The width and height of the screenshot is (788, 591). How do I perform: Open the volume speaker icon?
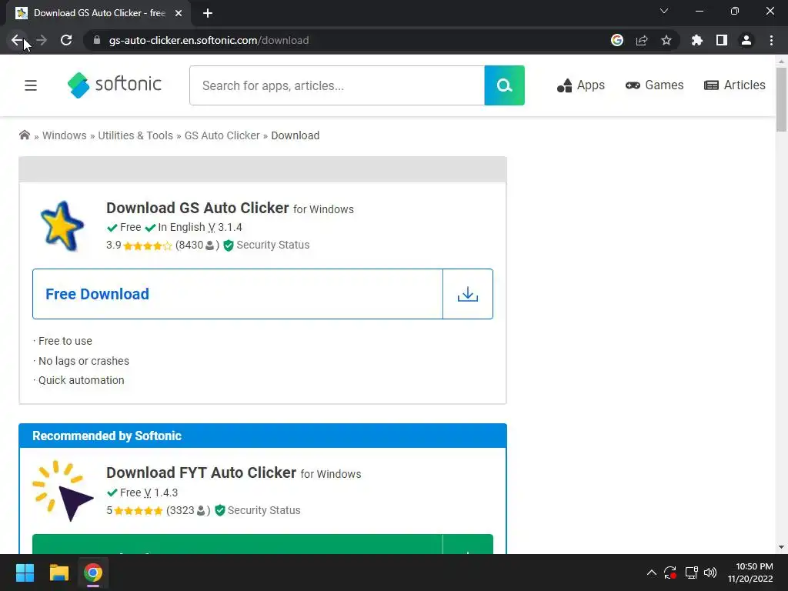710,573
